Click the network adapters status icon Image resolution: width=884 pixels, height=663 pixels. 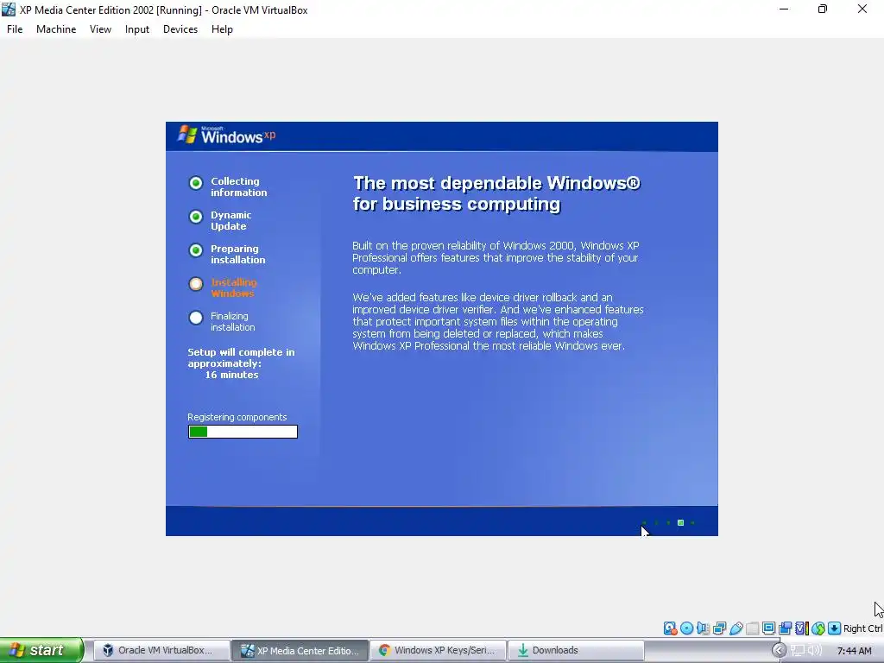click(719, 628)
